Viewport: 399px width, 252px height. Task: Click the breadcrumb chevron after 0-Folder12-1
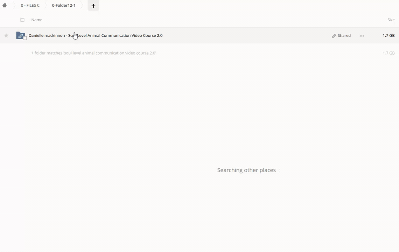pos(82,6)
